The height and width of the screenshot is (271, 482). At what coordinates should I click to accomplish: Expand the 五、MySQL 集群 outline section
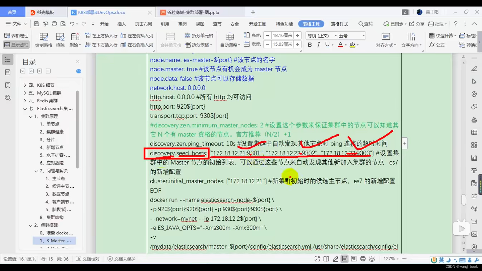coord(25,93)
